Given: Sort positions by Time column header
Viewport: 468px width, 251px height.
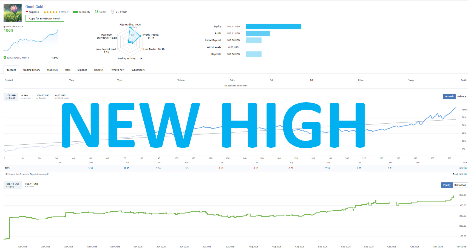Looking at the screenshot, I should point(72,80).
